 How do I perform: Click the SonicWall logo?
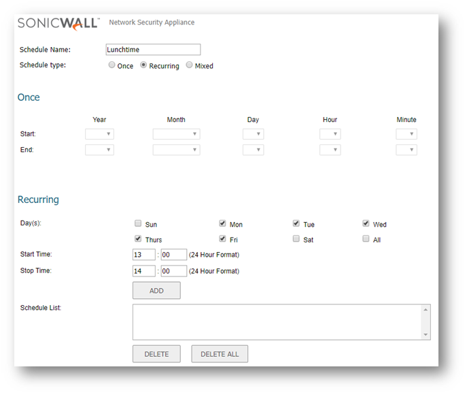(x=58, y=24)
